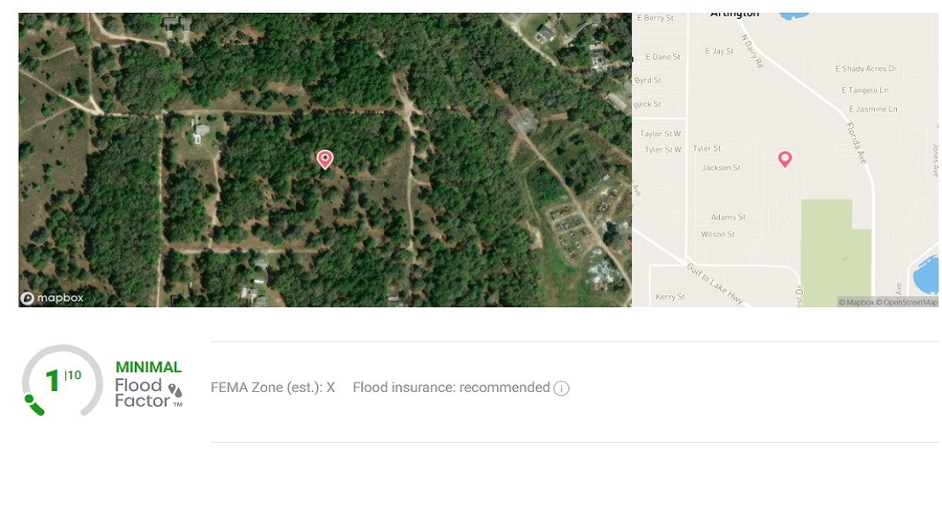The image size is (942, 513).
Task: Open flood insurance info icon
Action: click(x=561, y=388)
